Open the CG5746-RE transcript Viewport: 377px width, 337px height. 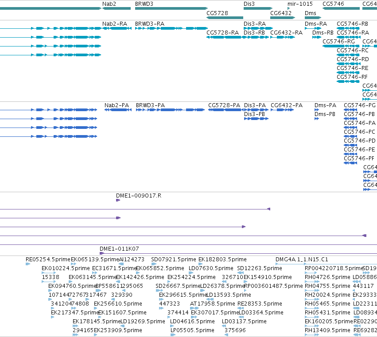(x=348, y=73)
